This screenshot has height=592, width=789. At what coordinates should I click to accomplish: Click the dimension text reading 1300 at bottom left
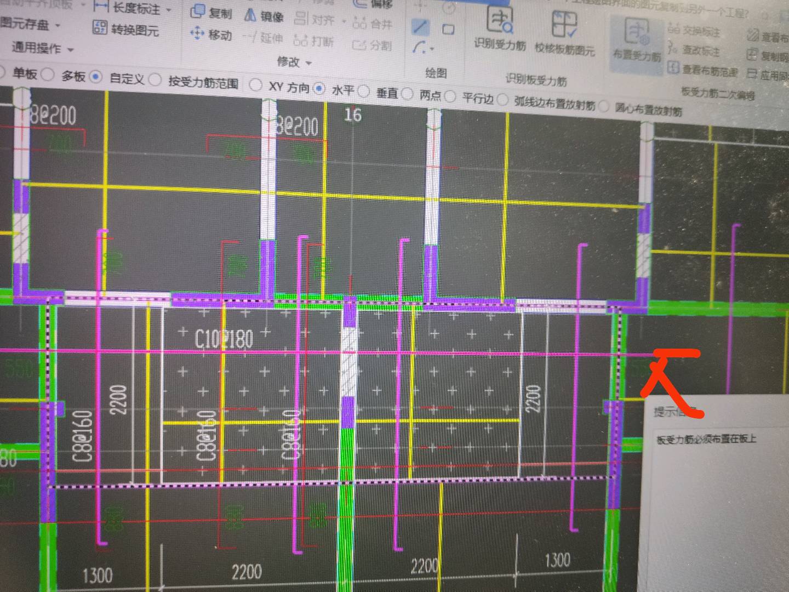[x=97, y=575]
